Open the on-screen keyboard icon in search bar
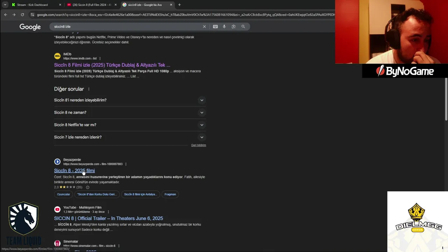The image size is (448, 252). [x=215, y=27]
